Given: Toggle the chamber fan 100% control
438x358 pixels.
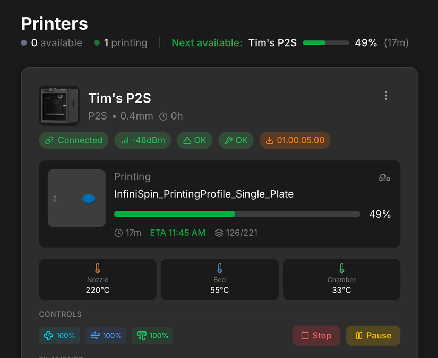Looking at the screenshot, I should (x=152, y=336).
